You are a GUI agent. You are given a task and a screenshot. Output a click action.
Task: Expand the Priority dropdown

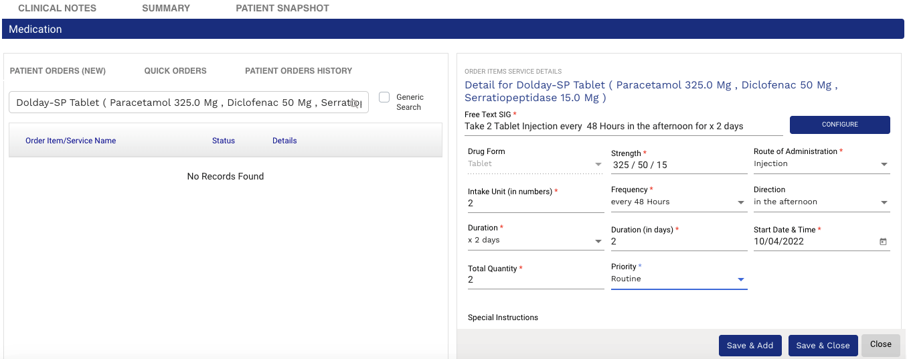[741, 279]
